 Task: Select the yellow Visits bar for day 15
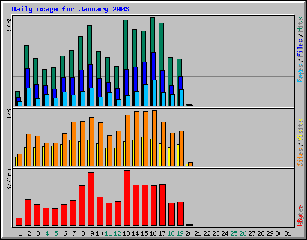[x=142, y=151]
